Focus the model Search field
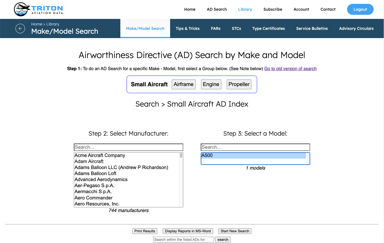 click(255, 147)
